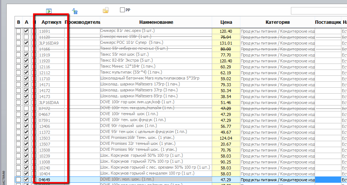Select 'Твикс Минис 12*184г (1 пач.)' cell

[156, 66]
